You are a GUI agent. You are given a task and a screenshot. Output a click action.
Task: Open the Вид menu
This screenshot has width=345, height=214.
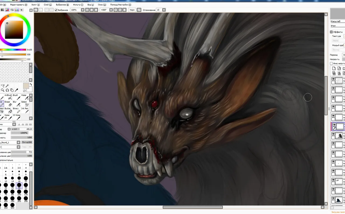[91, 5]
